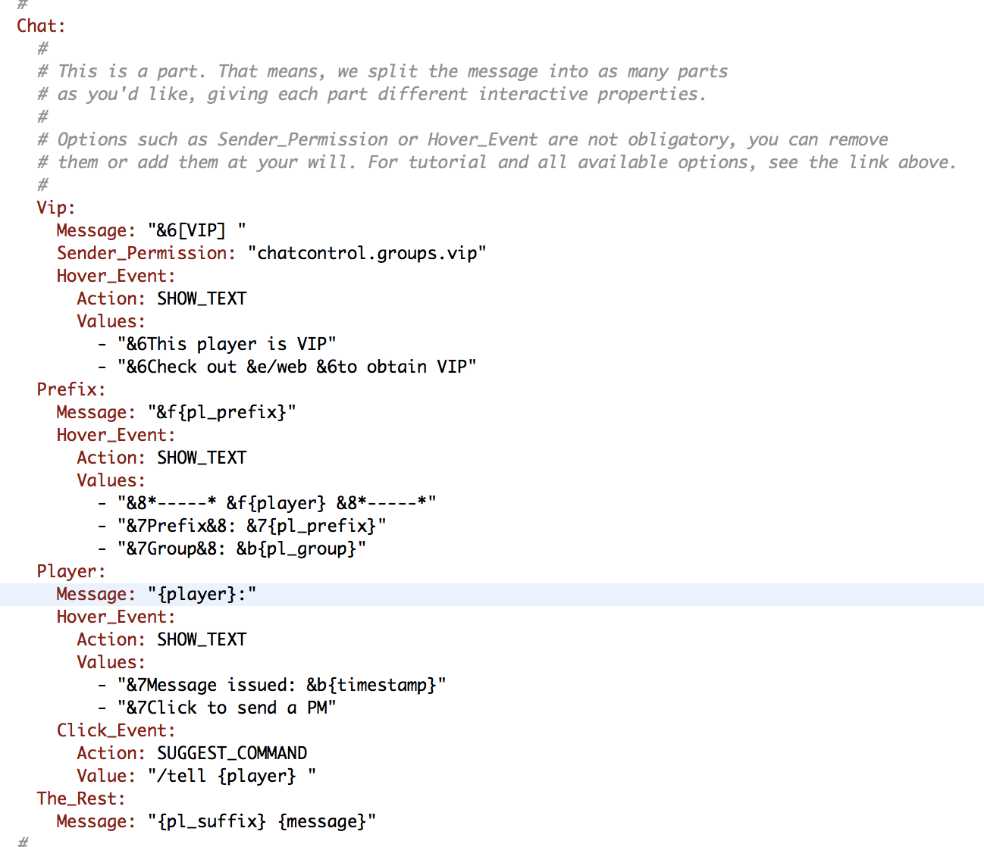The width and height of the screenshot is (984, 847).
Task: Click the "&7Group&8: &b{pl_group}" line
Action: [242, 549]
